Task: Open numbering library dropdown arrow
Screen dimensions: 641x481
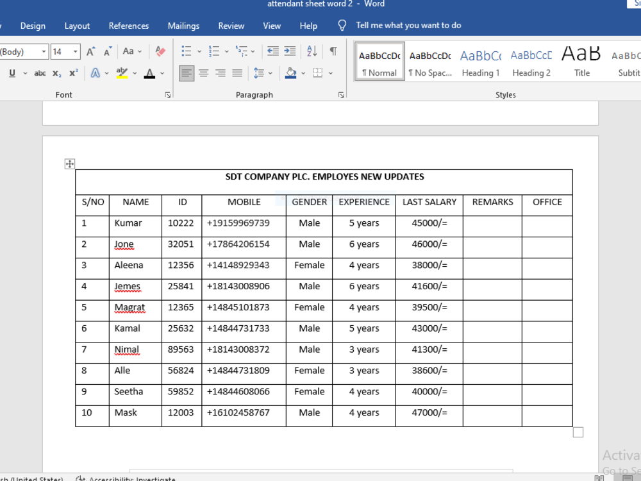Action: click(x=226, y=51)
